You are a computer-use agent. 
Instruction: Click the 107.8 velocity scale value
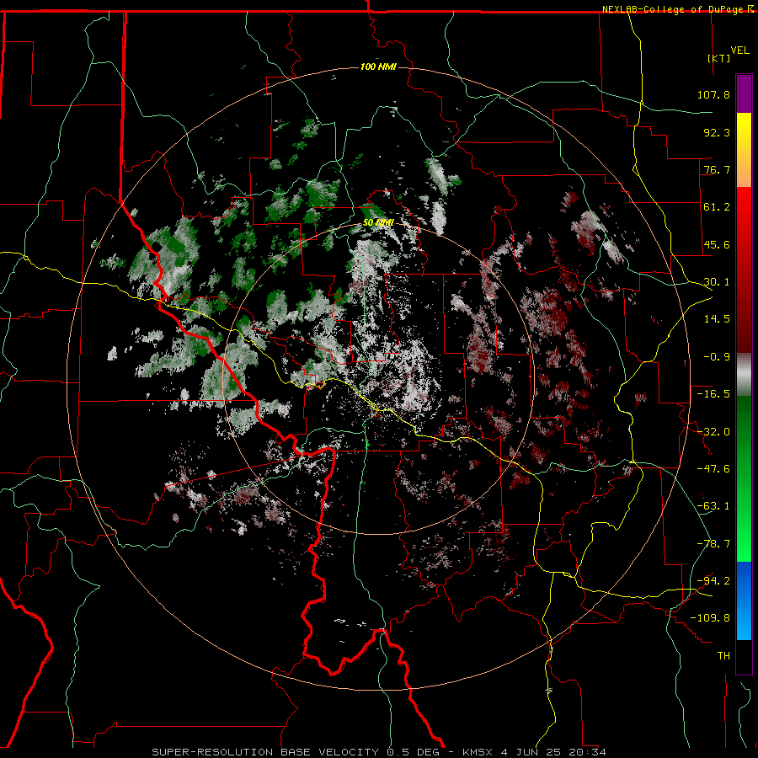pos(713,94)
